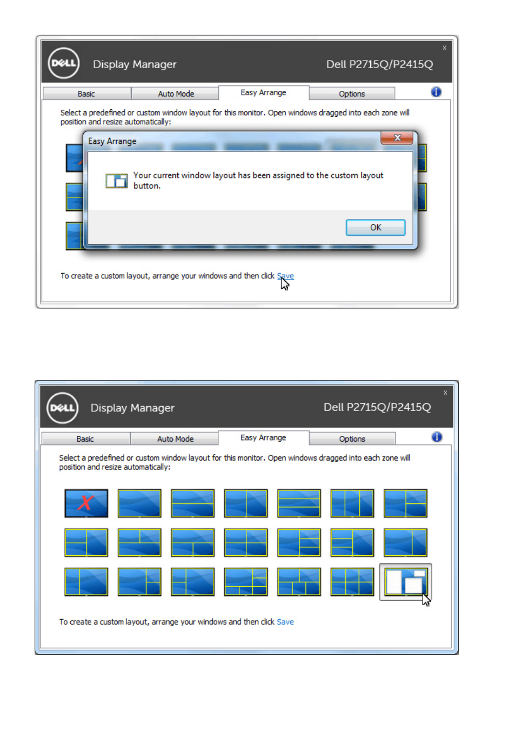Screen dimensions: 515x731
Task: Click OK in the Easy Arrange dialog
Action: [x=376, y=228]
